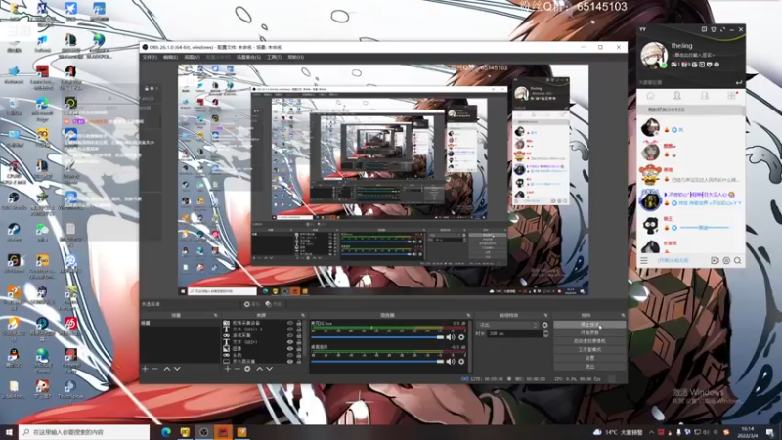Mute the 麦克风/Aux speaker icon
The height and width of the screenshot is (440, 782).
(x=451, y=337)
